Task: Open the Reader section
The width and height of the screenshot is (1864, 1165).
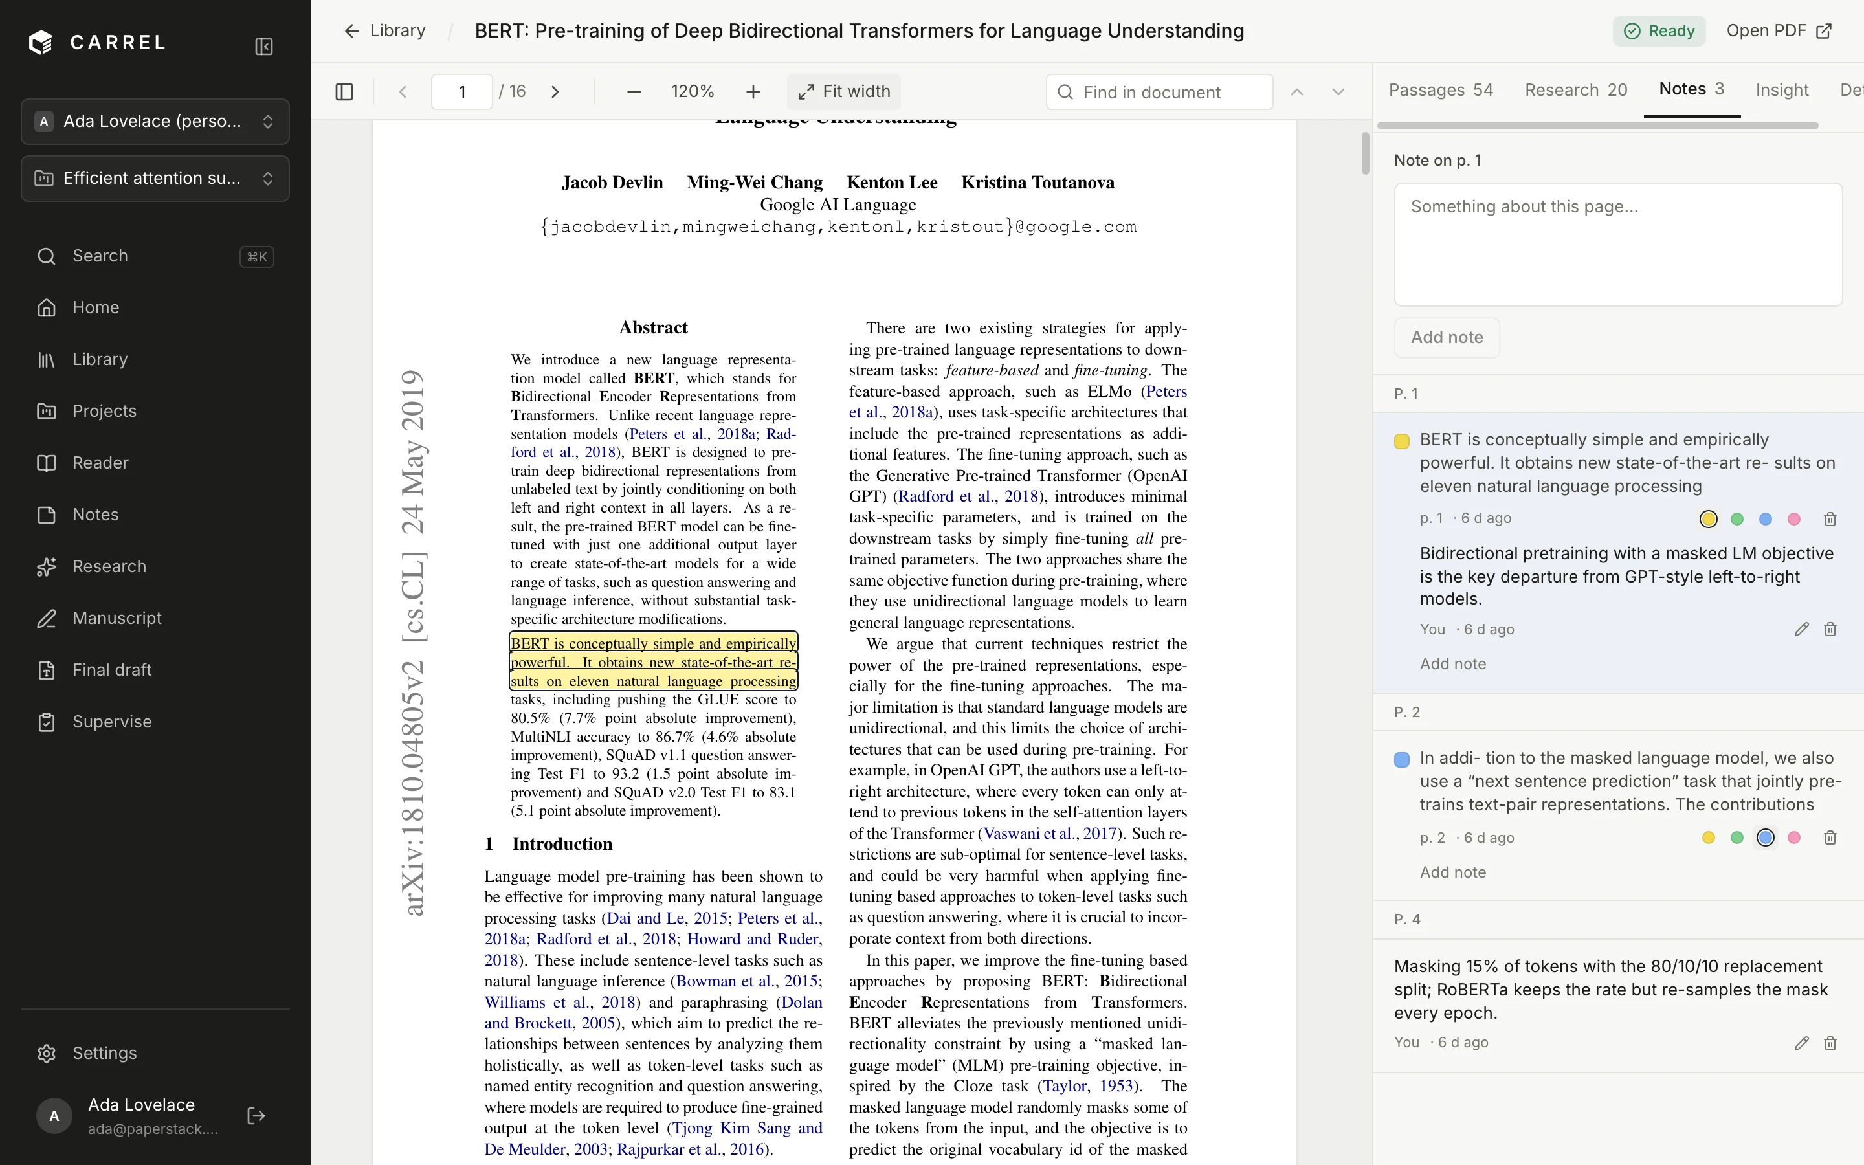Action: 155,462
